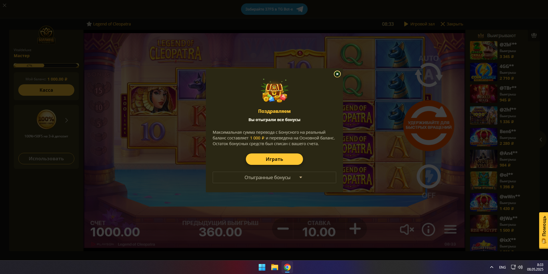Image resolution: width=548 pixels, height=274 pixels.
Task: Click the yellow Играть button
Action: (274, 159)
